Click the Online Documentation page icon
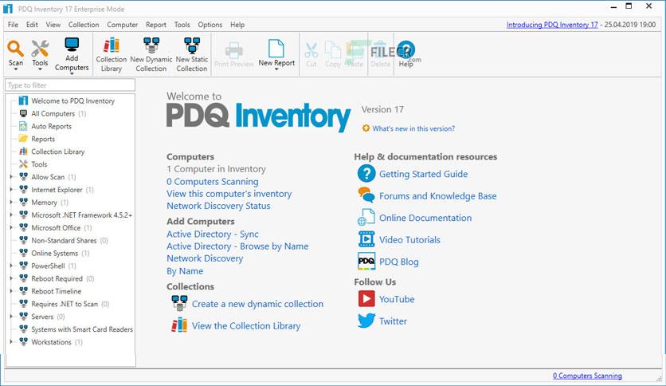The width and height of the screenshot is (666, 386). coord(366,217)
